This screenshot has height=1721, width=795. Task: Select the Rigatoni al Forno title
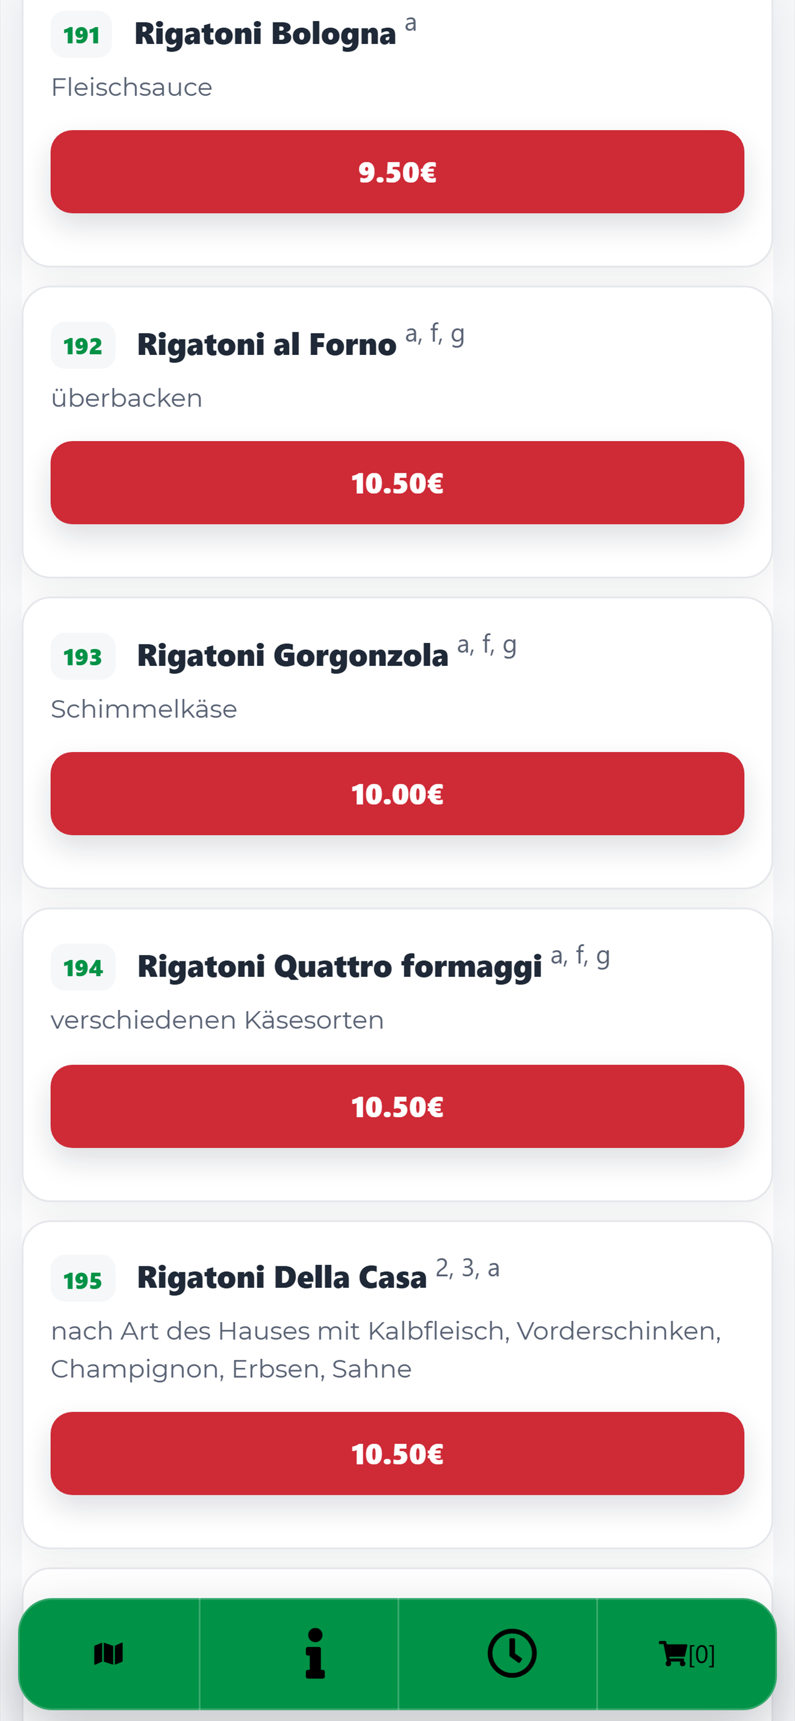point(266,346)
